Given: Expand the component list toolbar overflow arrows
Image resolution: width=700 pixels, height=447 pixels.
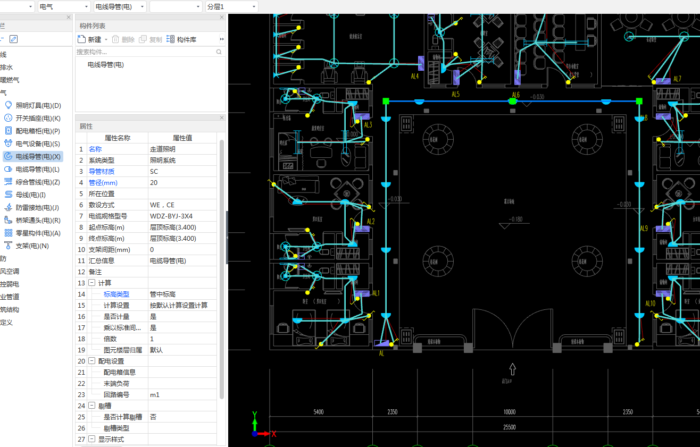Looking at the screenshot, I should [x=222, y=39].
